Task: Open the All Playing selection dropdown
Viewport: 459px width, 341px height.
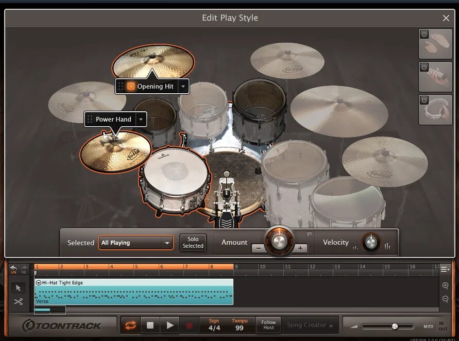Action: pos(167,243)
